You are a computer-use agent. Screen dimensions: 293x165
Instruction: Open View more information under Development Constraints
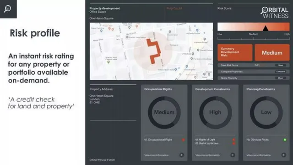click(x=207, y=155)
